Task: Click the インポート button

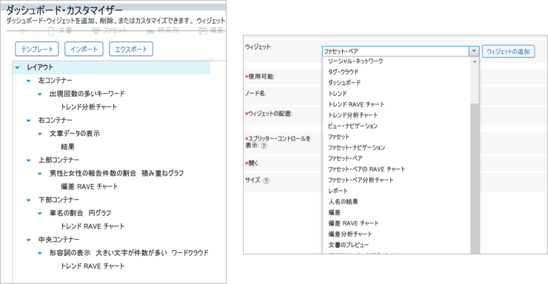Action: pyautogui.click(x=84, y=49)
